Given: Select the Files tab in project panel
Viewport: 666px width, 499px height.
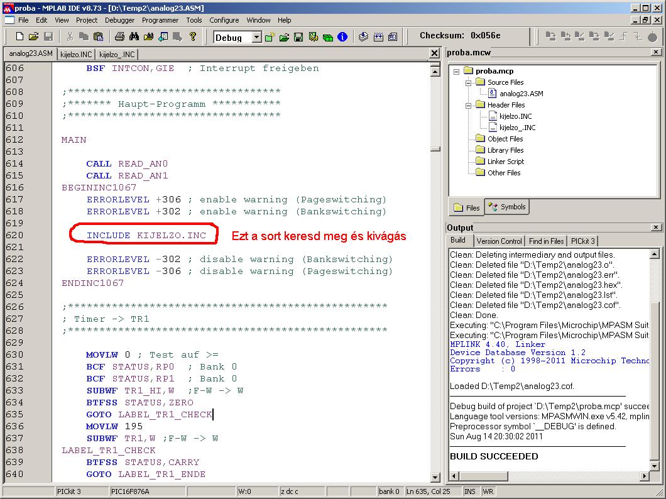Looking at the screenshot, I should tap(466, 207).
